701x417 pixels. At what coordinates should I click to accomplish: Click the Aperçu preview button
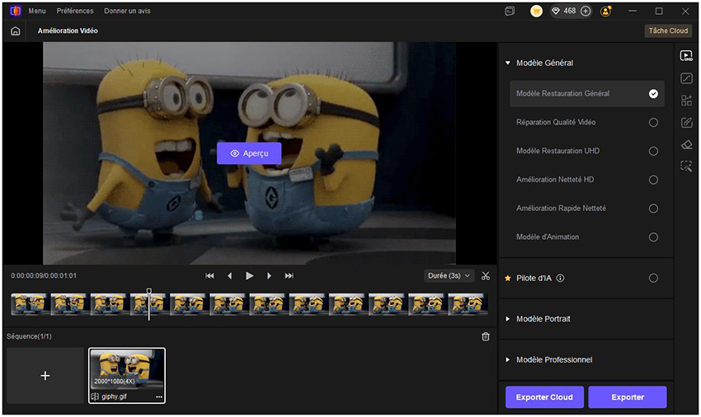[249, 153]
